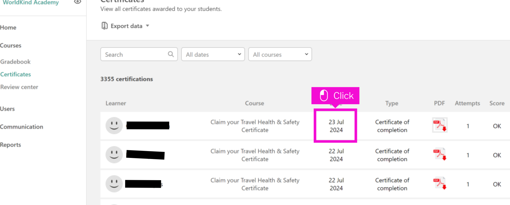
Task: Expand the Export data dropdown arrow
Action: [x=147, y=26]
